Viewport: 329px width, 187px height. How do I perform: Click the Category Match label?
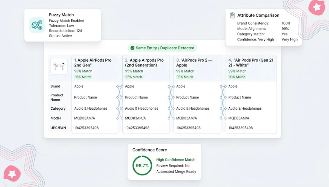pos(251,34)
